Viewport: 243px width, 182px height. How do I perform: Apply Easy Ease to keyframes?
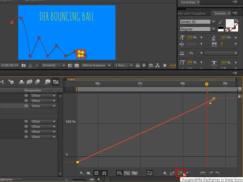(203, 173)
